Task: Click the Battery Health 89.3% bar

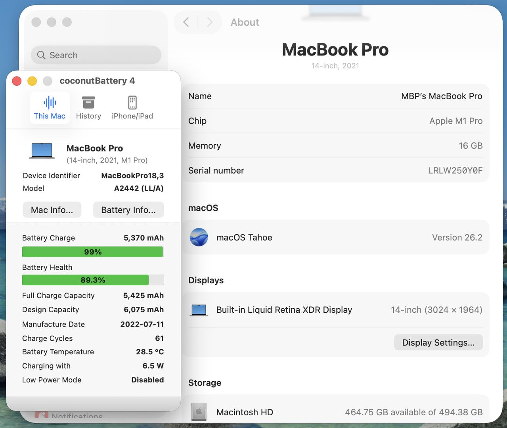Action: [93, 280]
